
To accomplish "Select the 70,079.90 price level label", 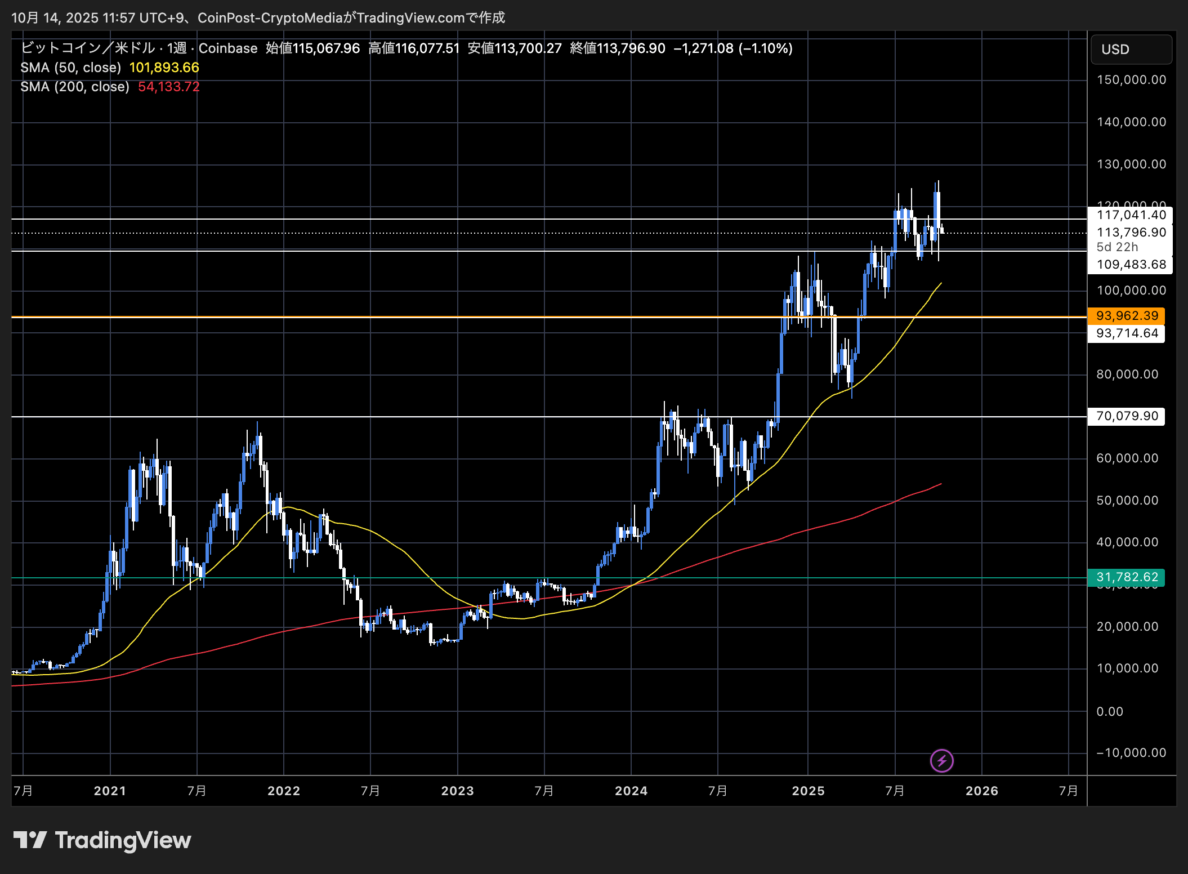I will point(1127,416).
